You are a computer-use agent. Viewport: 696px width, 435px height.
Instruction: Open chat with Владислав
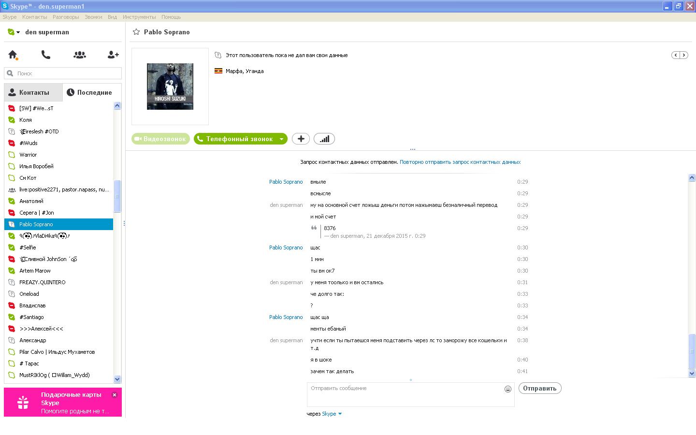[x=58, y=305]
